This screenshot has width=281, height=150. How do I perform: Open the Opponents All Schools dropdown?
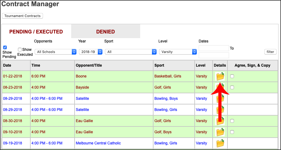pos(56,52)
